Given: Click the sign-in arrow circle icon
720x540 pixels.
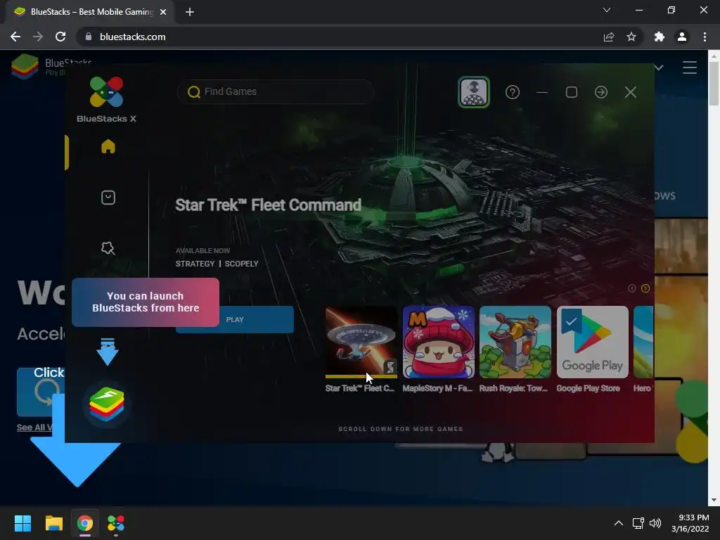Looking at the screenshot, I should (x=600, y=92).
